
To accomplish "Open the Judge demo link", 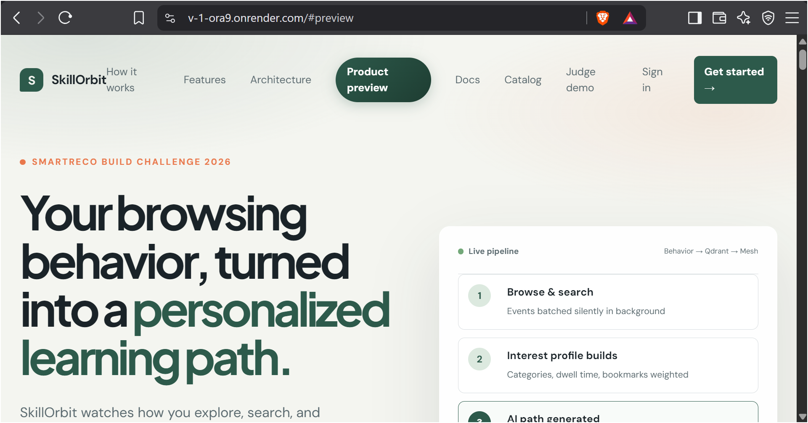I will click(580, 80).
